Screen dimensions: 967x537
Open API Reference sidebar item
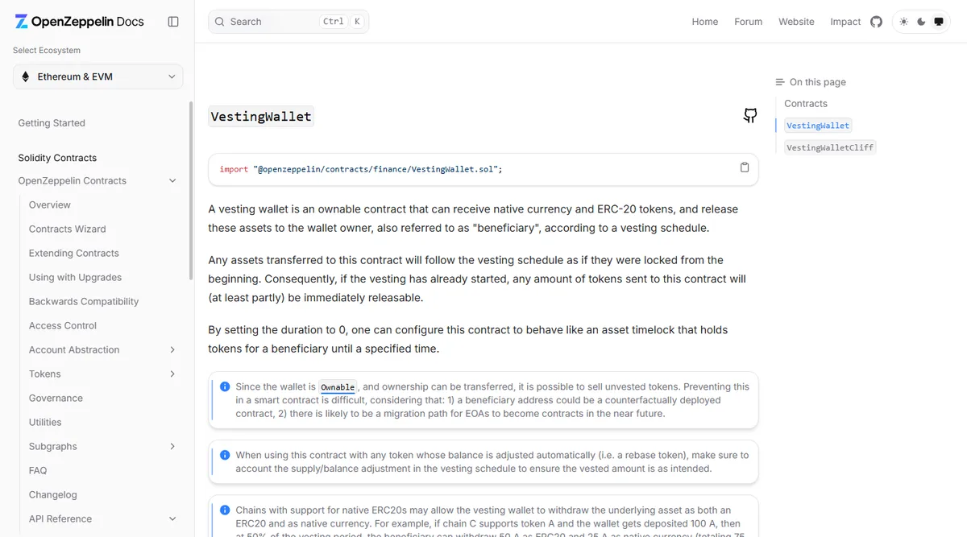click(x=60, y=519)
